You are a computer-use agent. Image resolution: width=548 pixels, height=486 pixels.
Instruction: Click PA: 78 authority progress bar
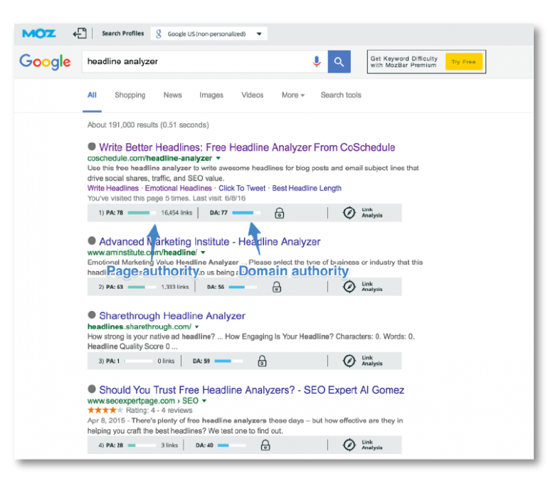142,213
